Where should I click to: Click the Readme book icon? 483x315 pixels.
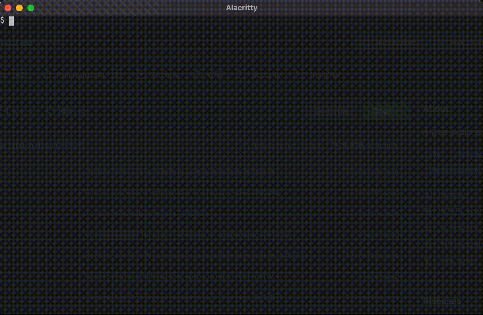[427, 194]
